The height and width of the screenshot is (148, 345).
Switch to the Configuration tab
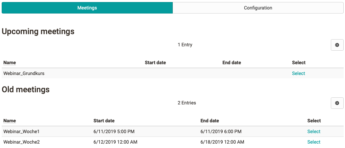pos(258,8)
